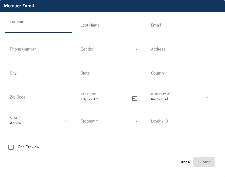Open the Enroll Date calendar picker
Screen dimensions: 225x177
[135, 98]
